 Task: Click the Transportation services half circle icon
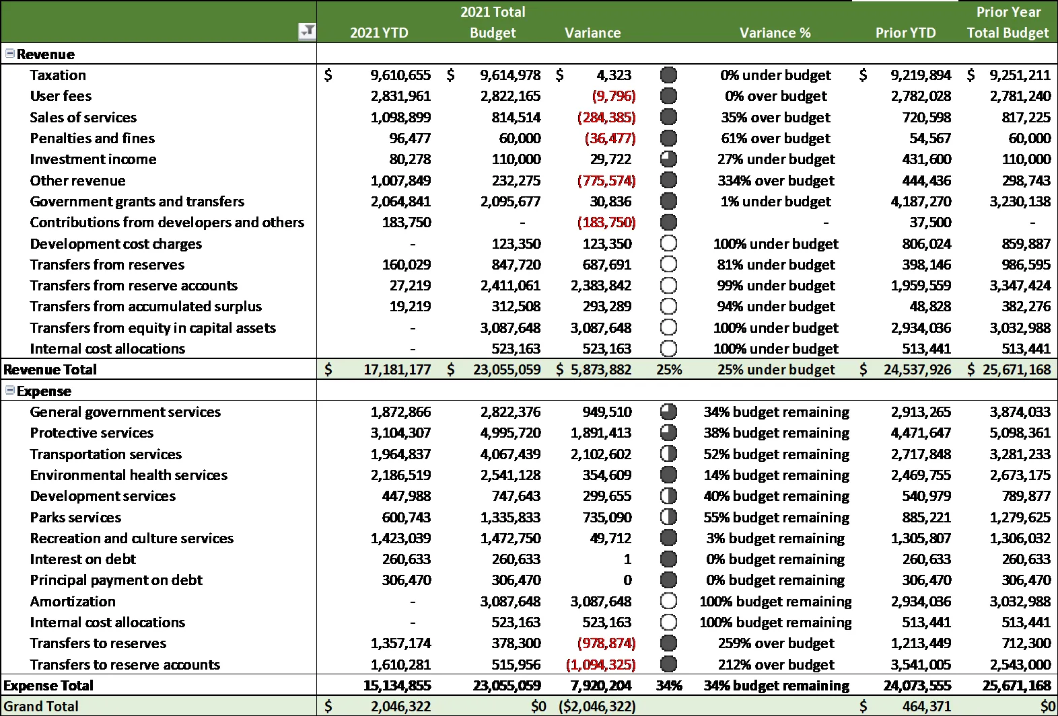tap(668, 454)
